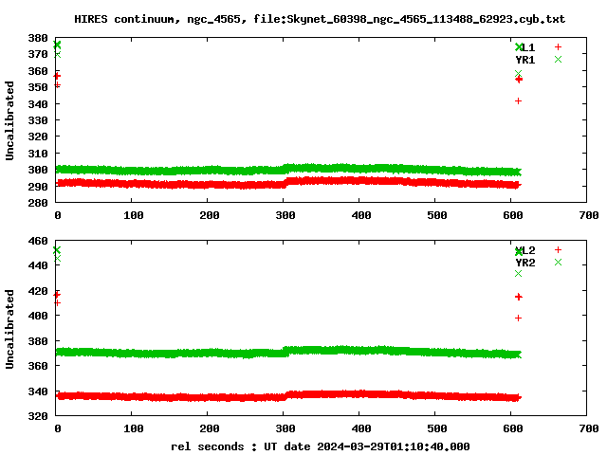The width and height of the screenshot is (607, 455).
Task: Click the 700 x-axis tick label in upper plot
Action: point(589,215)
